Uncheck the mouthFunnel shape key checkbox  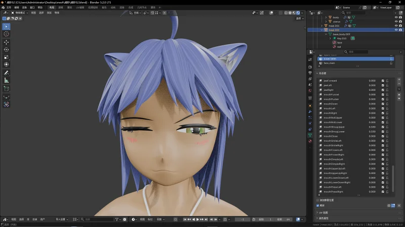[383, 94]
